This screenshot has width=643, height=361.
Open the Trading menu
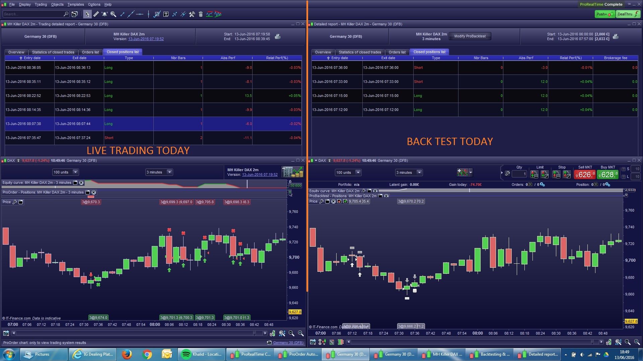coord(41,4)
